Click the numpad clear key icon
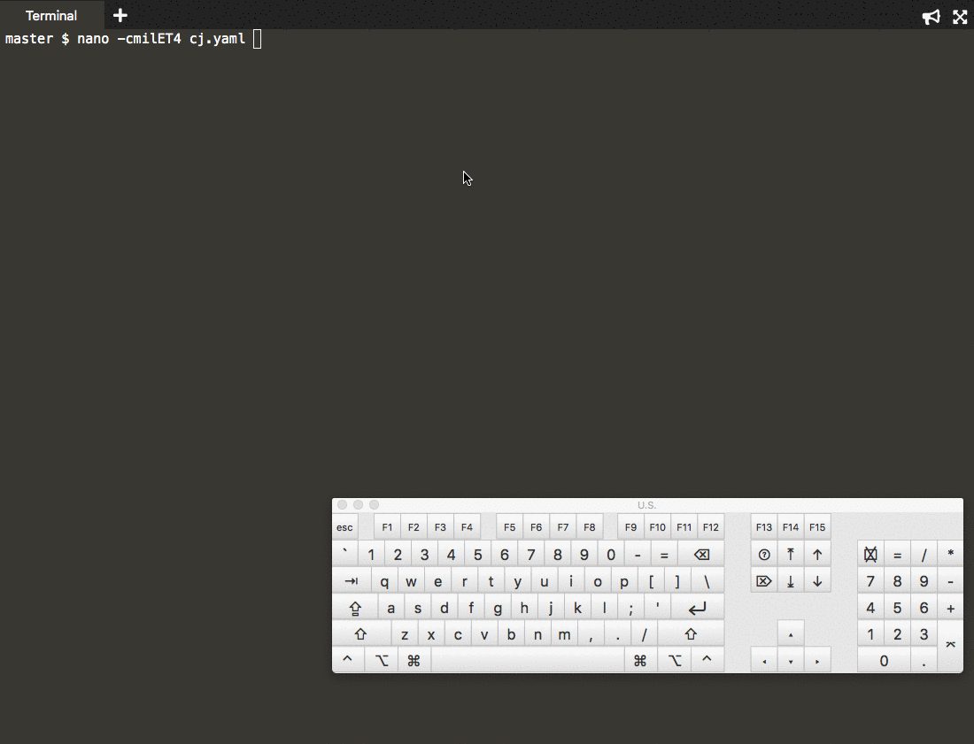Image resolution: width=974 pixels, height=744 pixels. pyautogui.click(x=870, y=555)
